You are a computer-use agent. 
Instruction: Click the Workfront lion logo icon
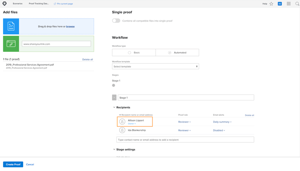[4, 4]
